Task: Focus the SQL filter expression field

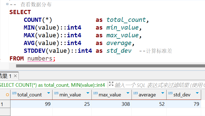Action: pos(160,85)
